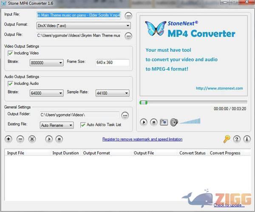This screenshot has width=255, height=212.
Task: Uncheck the Including Video checkbox
Action: (10, 53)
